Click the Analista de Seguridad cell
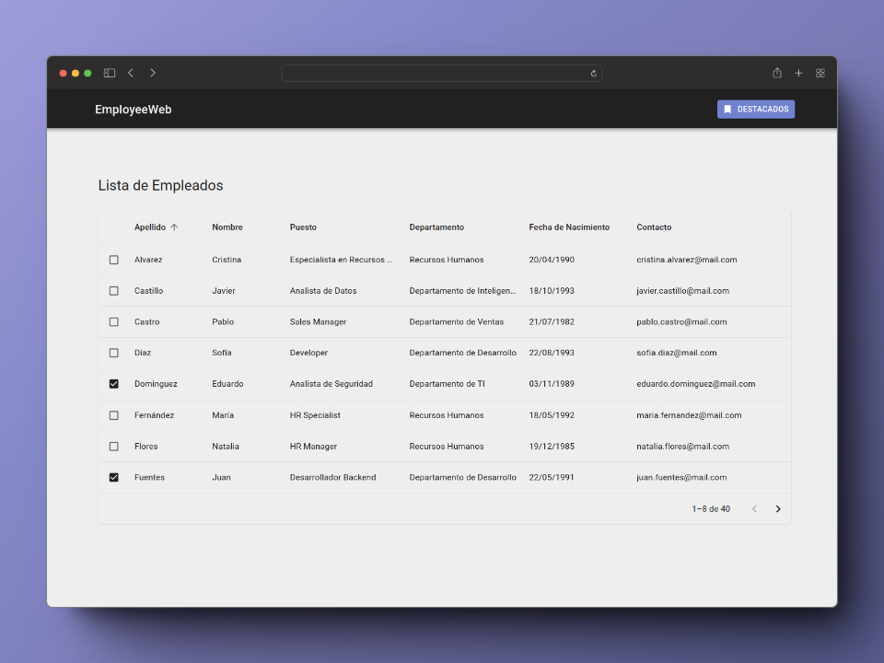The image size is (884, 663). point(331,384)
